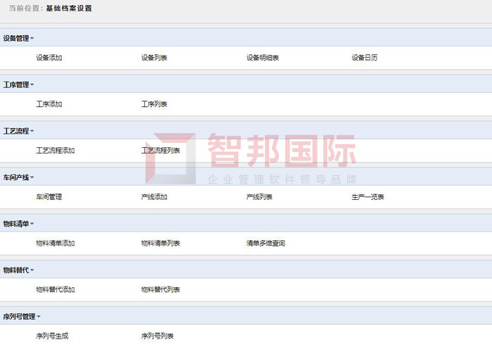Open the 设备添加 link
Screen dimensions: 492x345
49,58
